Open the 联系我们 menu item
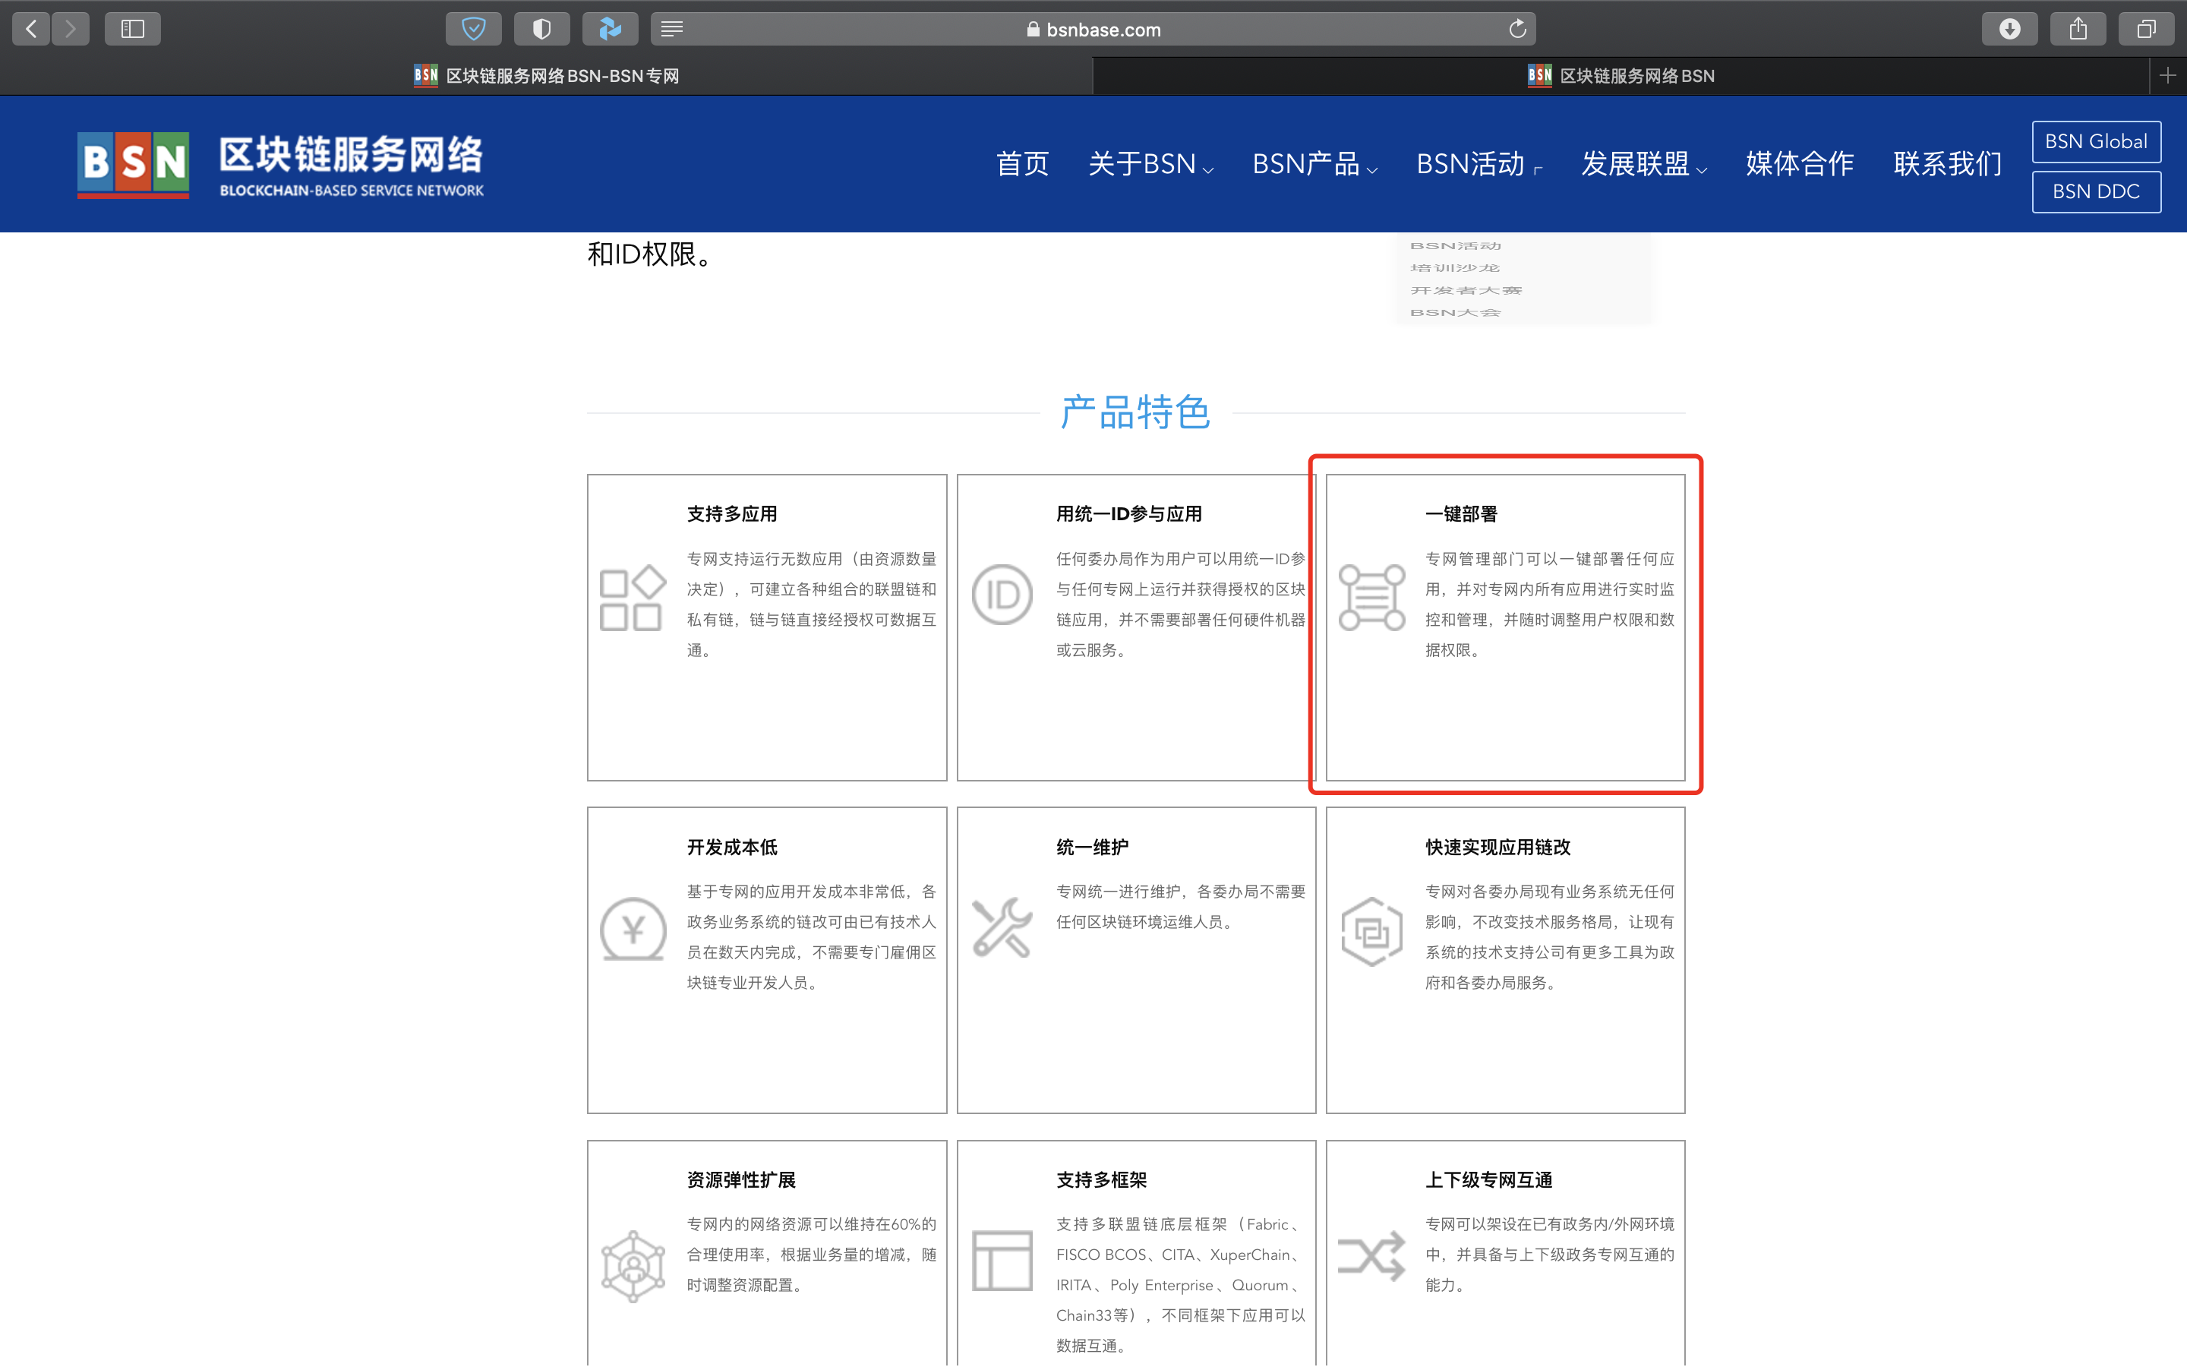2187x1367 pixels. (1948, 163)
